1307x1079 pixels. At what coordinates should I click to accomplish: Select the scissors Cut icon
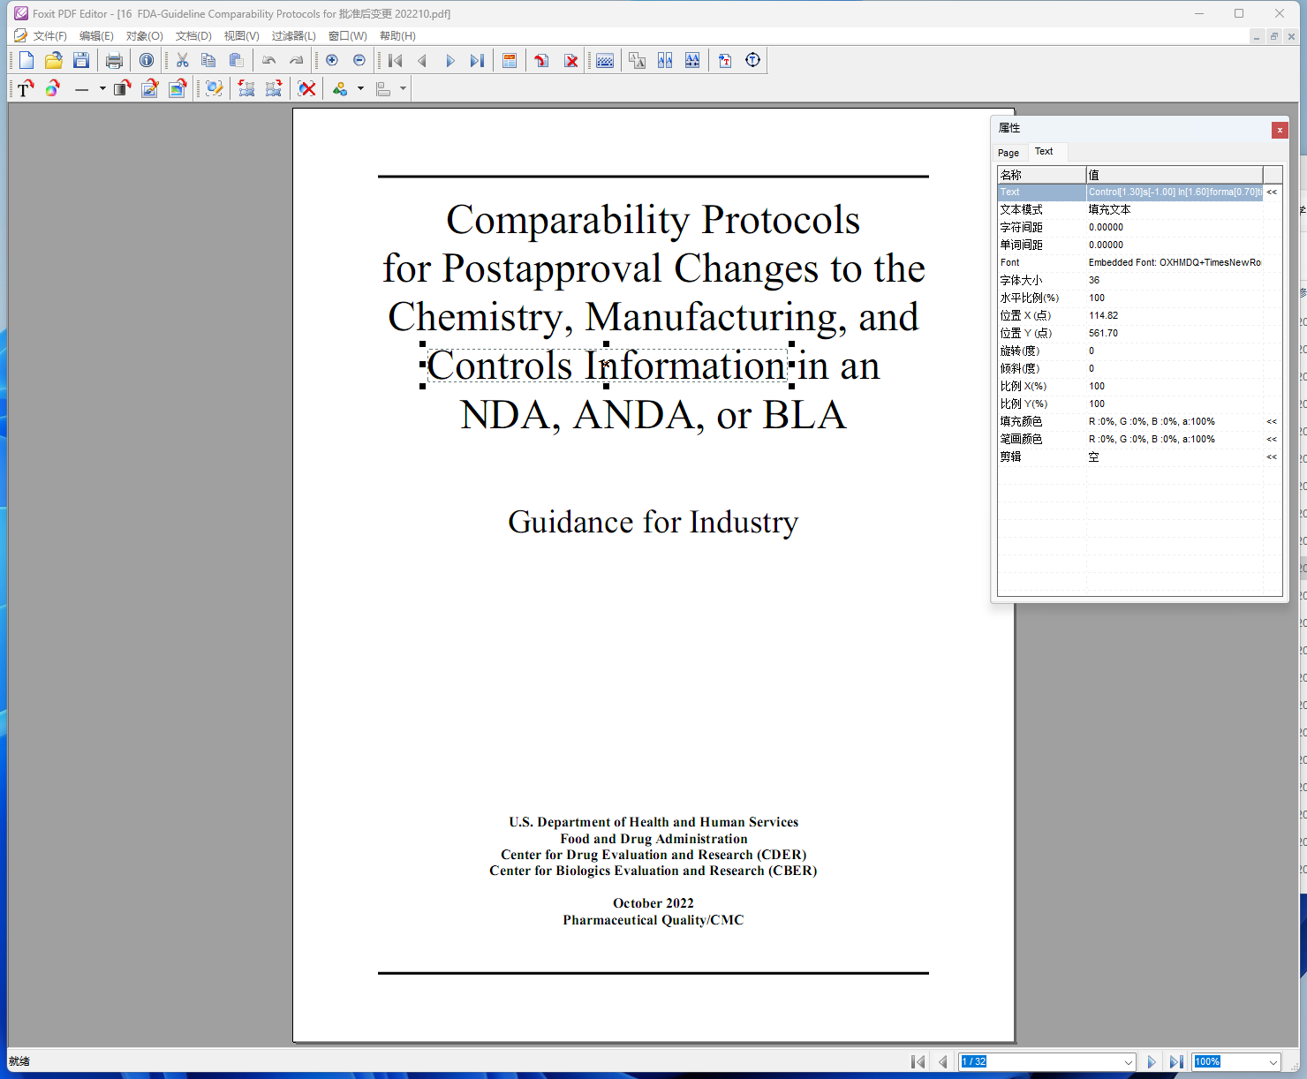click(x=182, y=60)
